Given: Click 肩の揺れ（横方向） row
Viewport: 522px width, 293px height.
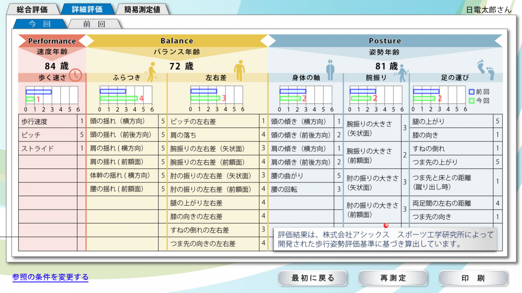Looking at the screenshot, I should click(127, 148).
